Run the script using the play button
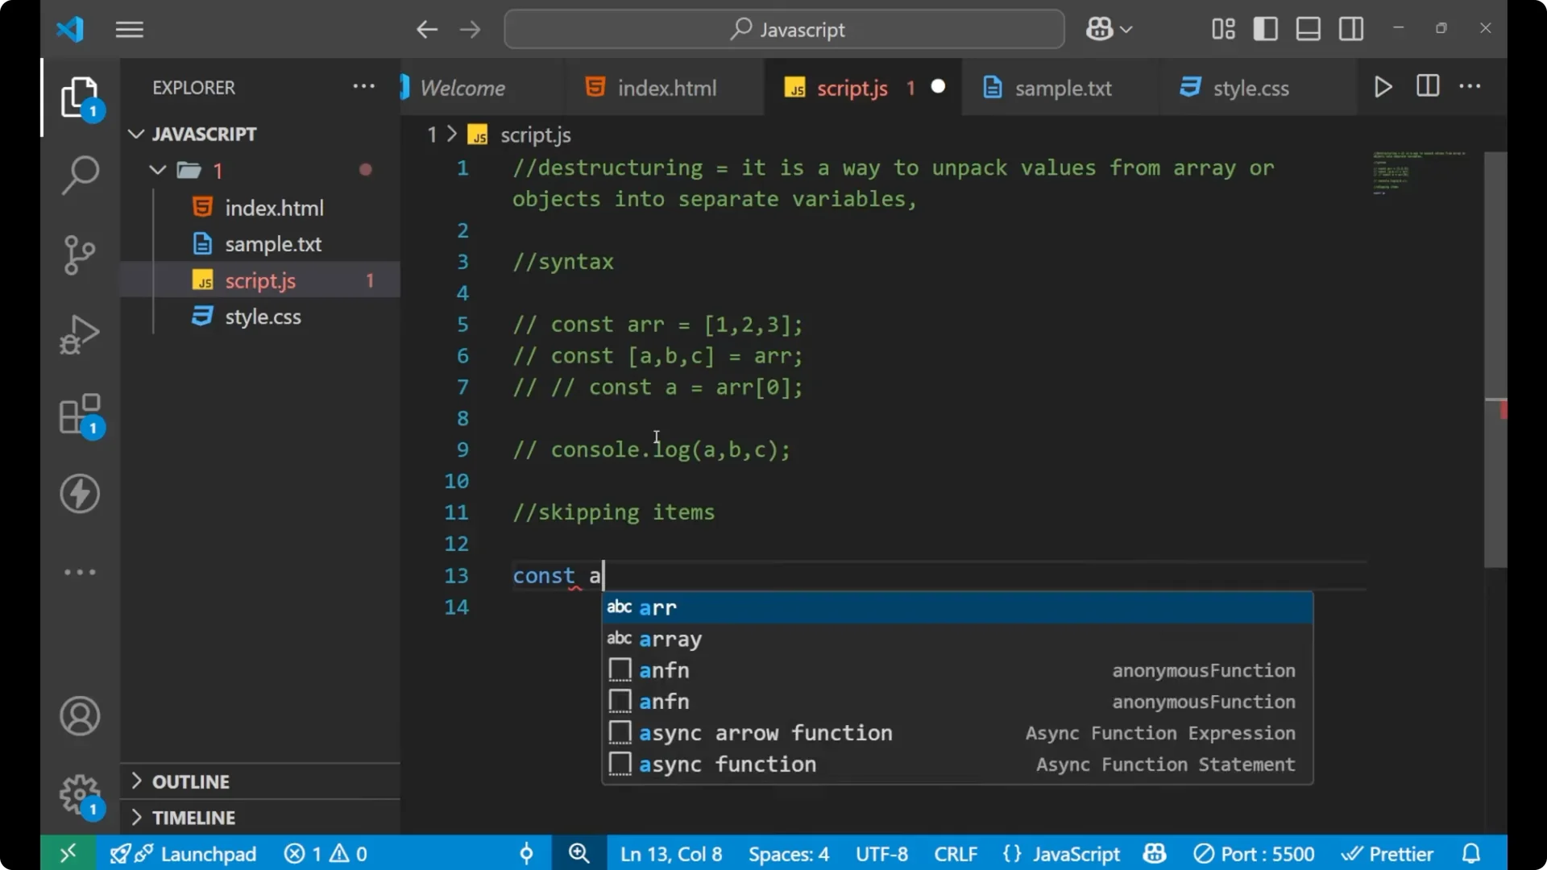This screenshot has height=870, width=1547. coord(1383,86)
